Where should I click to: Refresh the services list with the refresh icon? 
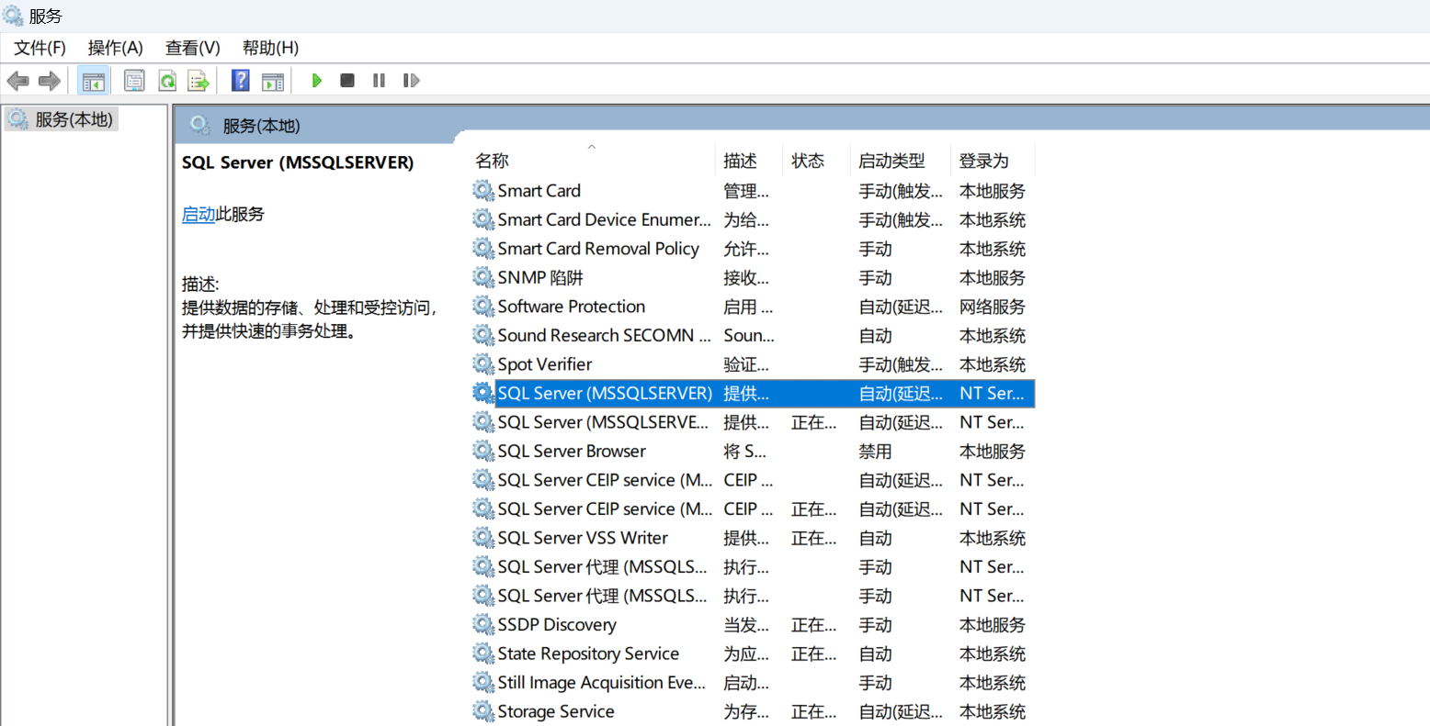pos(166,81)
